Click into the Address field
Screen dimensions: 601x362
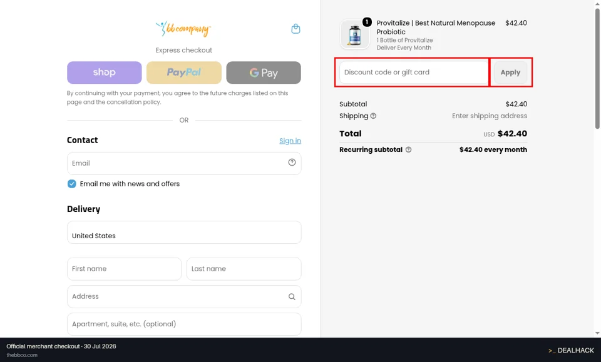184,296
